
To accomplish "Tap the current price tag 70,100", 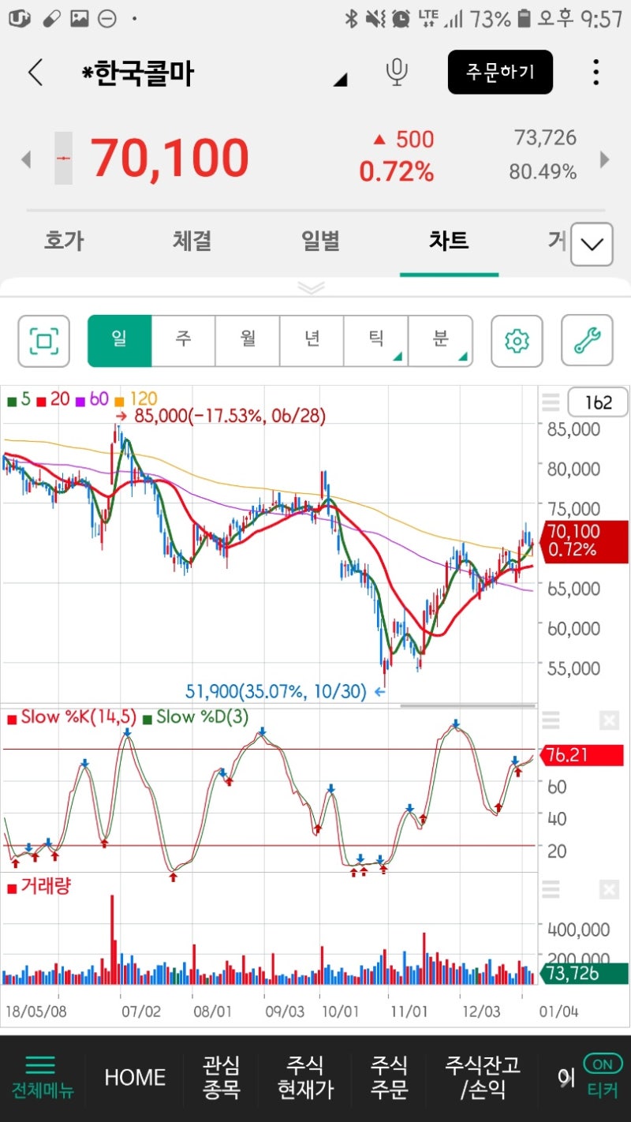I will tap(584, 540).
